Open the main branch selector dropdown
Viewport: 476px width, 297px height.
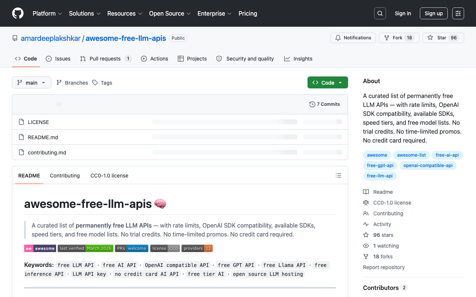tap(32, 82)
